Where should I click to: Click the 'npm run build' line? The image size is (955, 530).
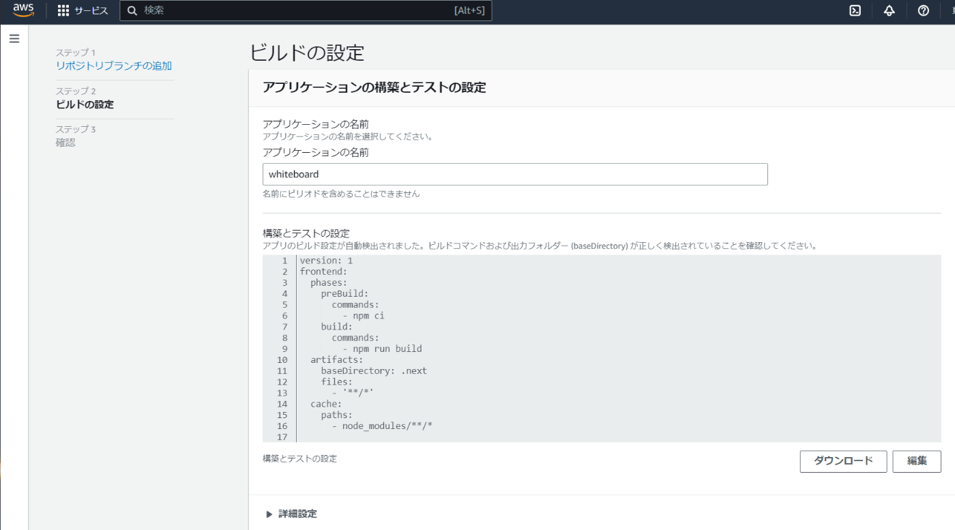coord(382,349)
